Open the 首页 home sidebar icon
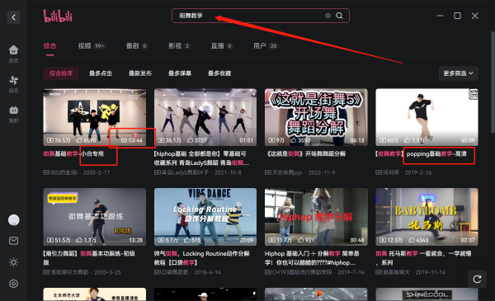The image size is (495, 301). (x=13, y=54)
